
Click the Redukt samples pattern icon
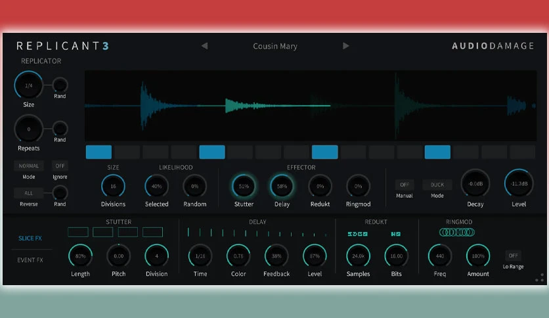tap(358, 234)
